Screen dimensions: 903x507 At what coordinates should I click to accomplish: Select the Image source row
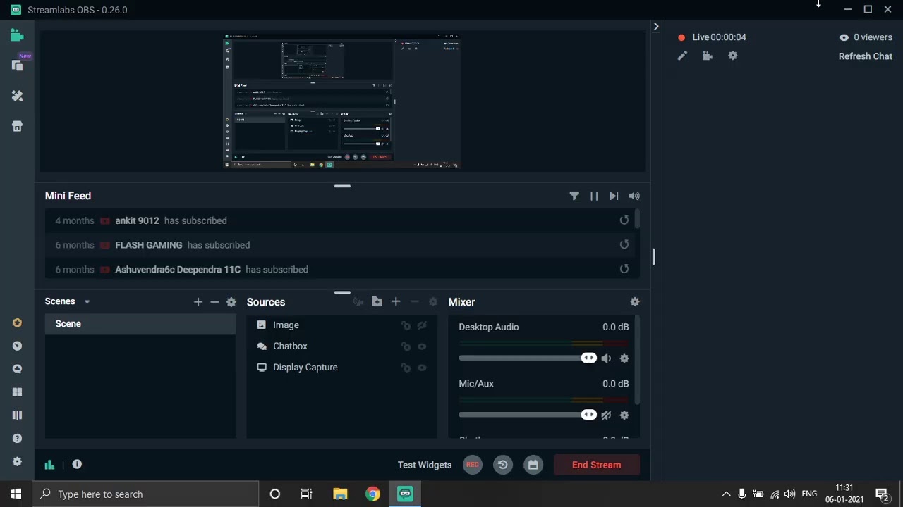[x=342, y=325]
